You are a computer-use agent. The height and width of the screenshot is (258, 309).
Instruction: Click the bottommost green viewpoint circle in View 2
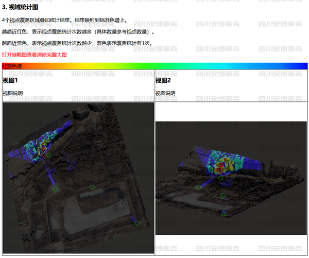click(x=223, y=213)
